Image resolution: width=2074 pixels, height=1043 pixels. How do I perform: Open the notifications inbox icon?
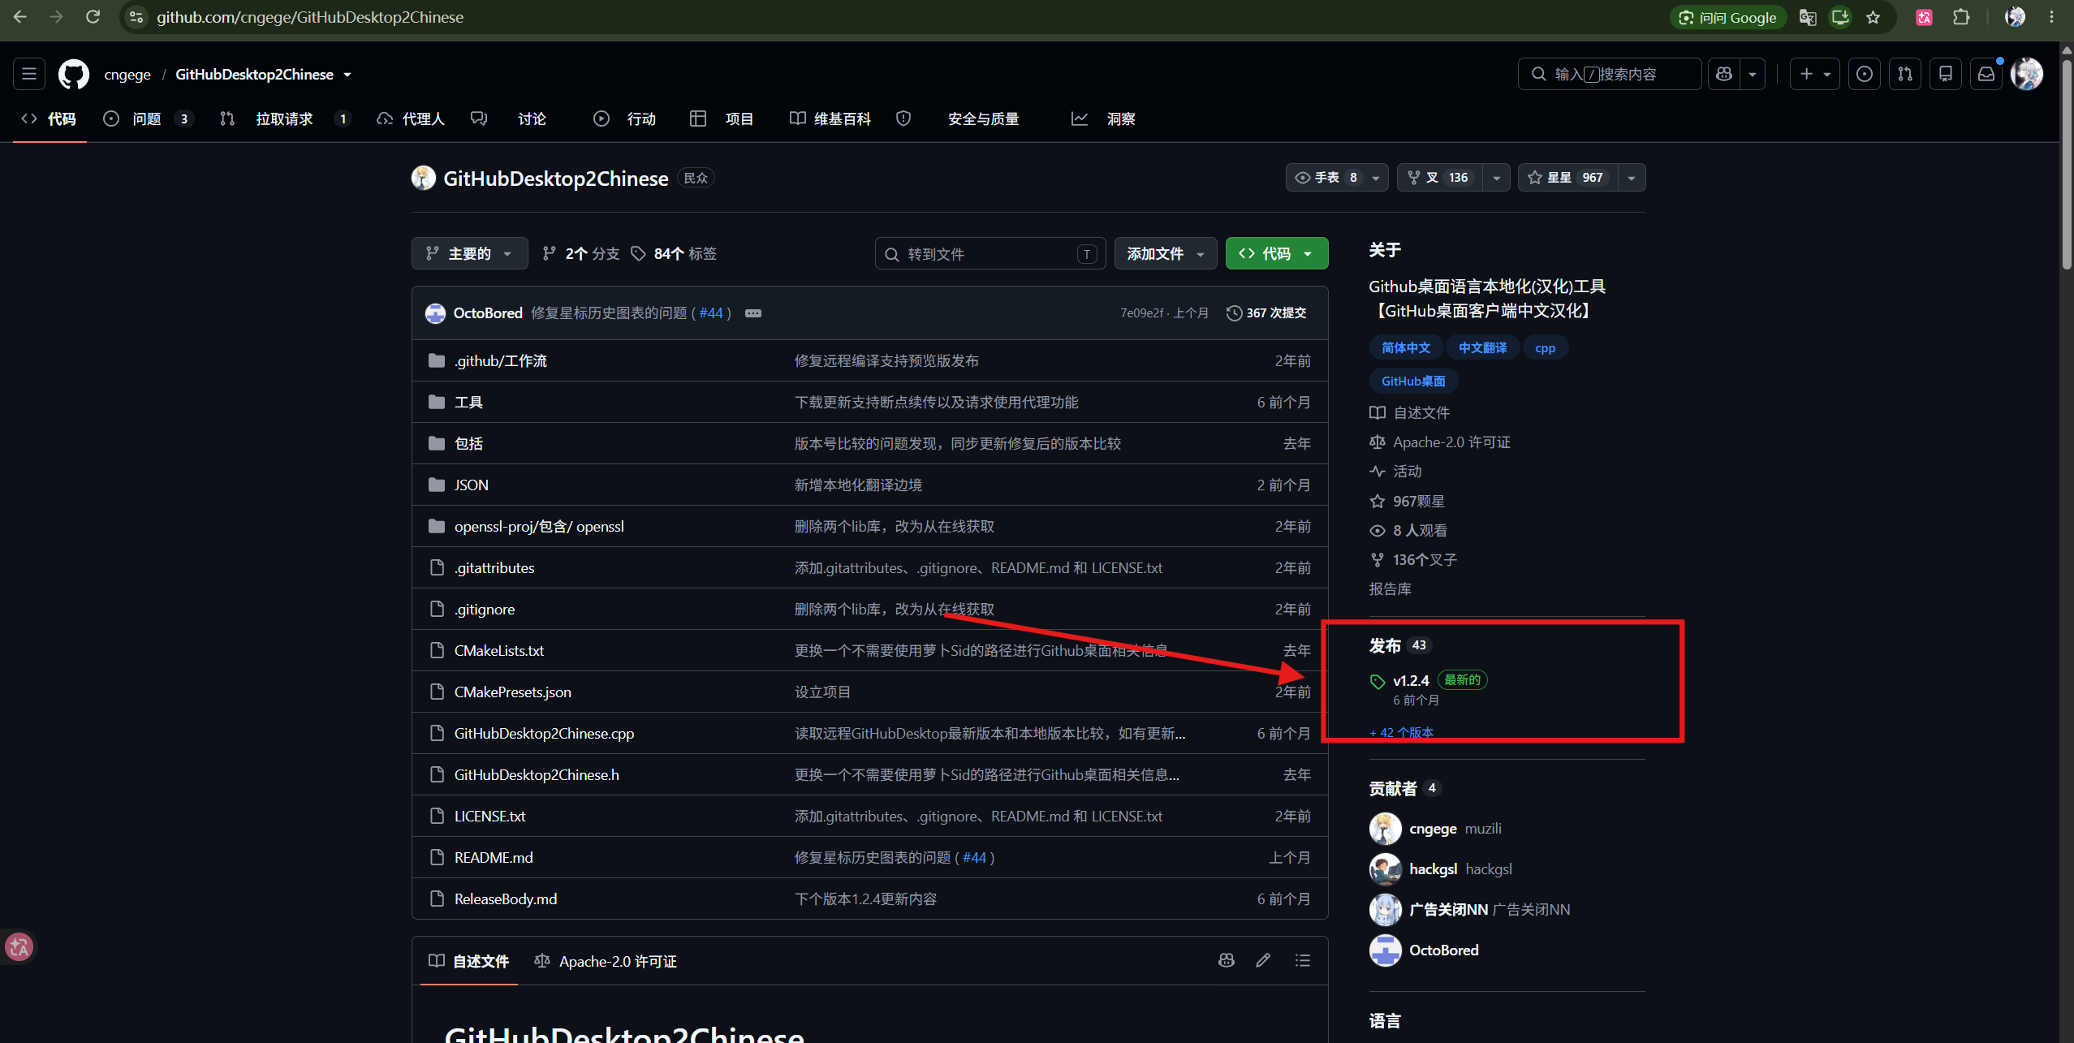1986,74
